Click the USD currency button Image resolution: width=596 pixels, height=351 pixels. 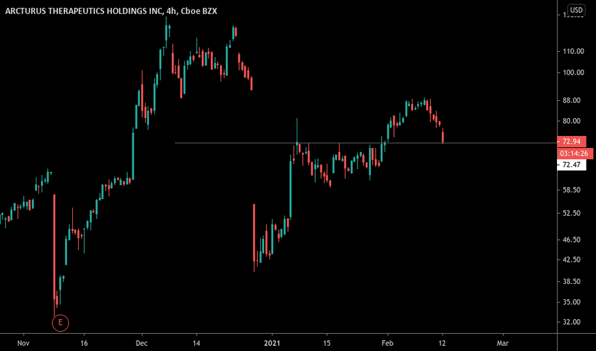pyautogui.click(x=576, y=10)
